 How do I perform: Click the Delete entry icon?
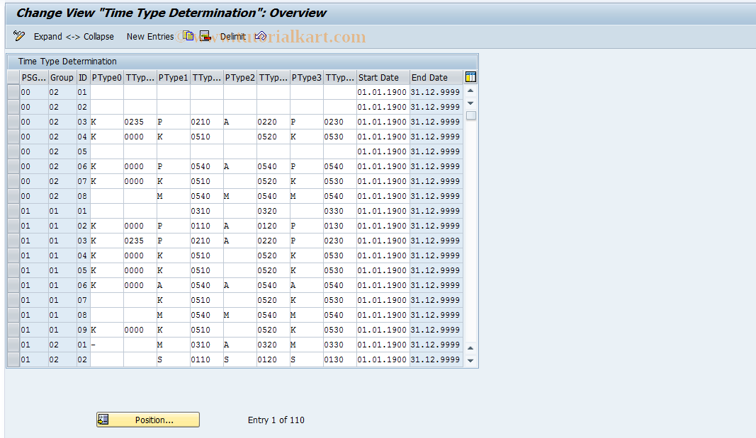tap(205, 36)
